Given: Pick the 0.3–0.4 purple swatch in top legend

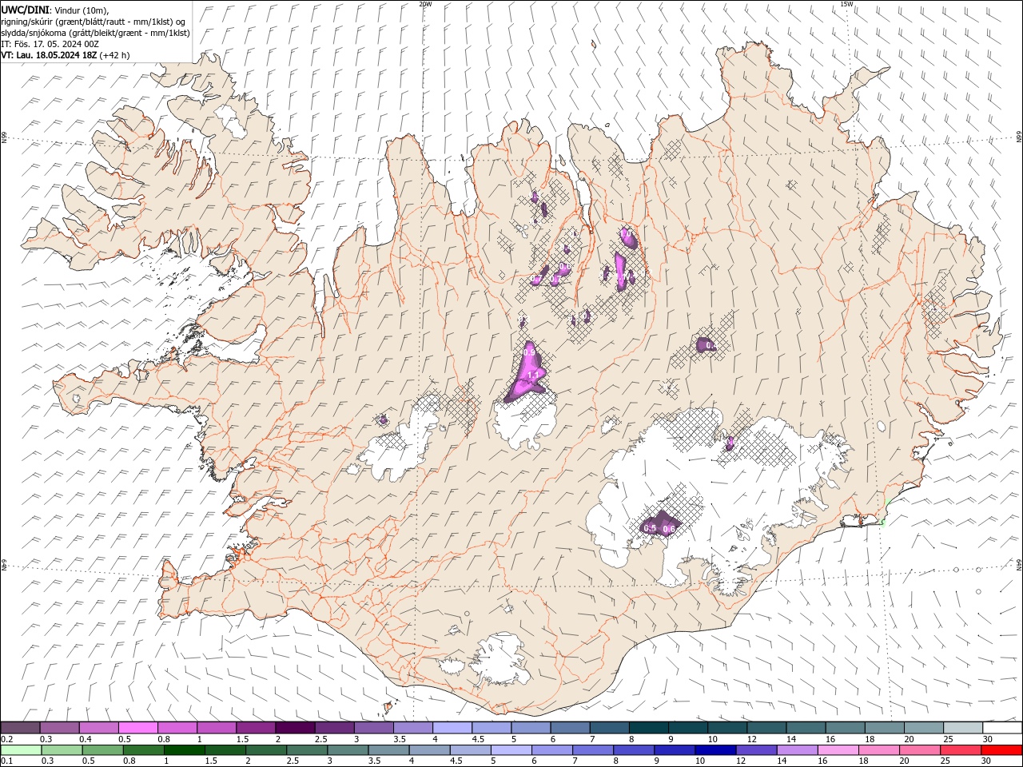Looking at the screenshot, I should pyautogui.click(x=59, y=728).
